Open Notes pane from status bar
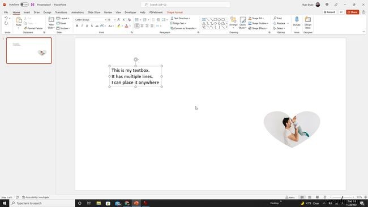 [290, 197]
